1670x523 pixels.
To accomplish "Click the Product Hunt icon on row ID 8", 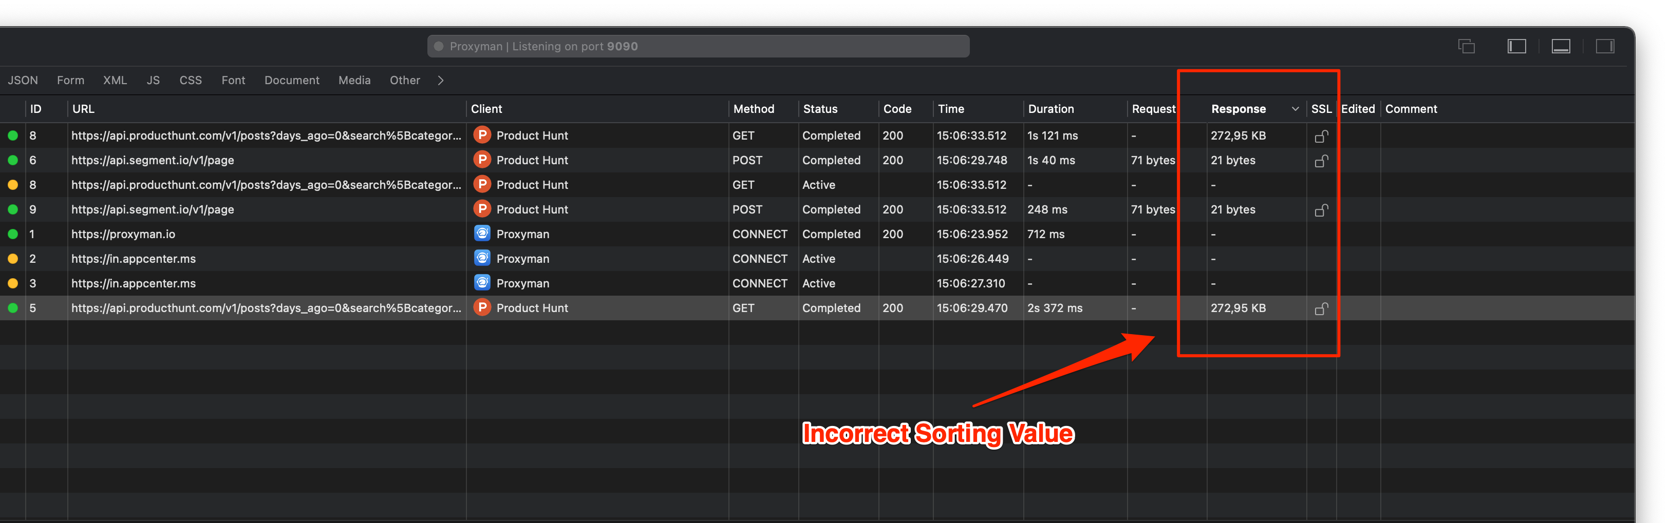I will click(x=482, y=135).
